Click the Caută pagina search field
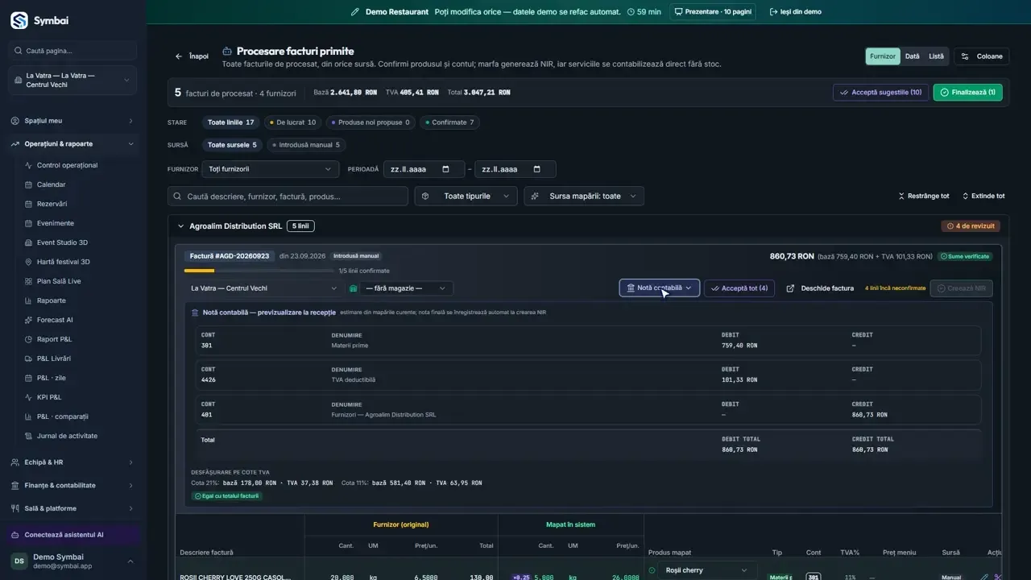 (x=72, y=51)
